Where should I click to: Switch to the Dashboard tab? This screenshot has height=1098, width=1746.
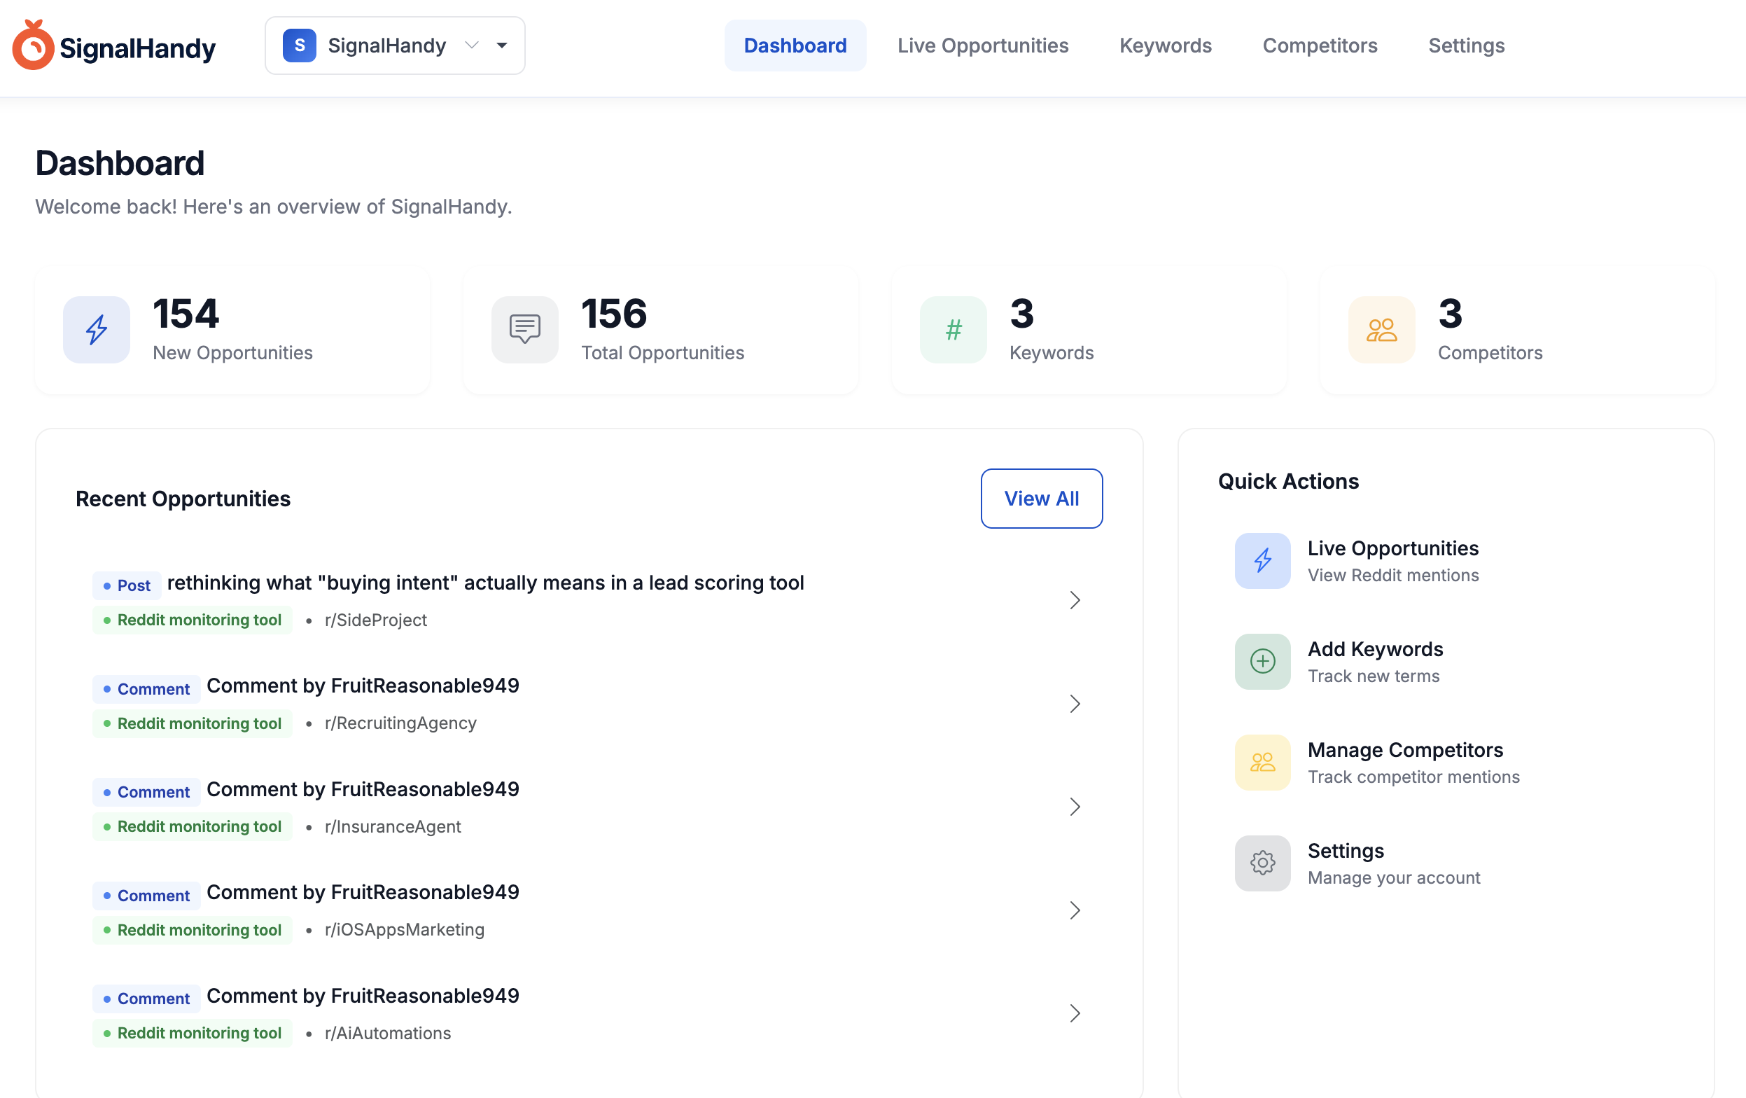click(x=795, y=46)
